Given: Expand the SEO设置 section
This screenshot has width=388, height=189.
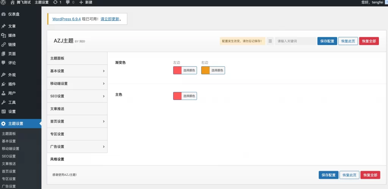Looking at the screenshot, I should [77, 96].
